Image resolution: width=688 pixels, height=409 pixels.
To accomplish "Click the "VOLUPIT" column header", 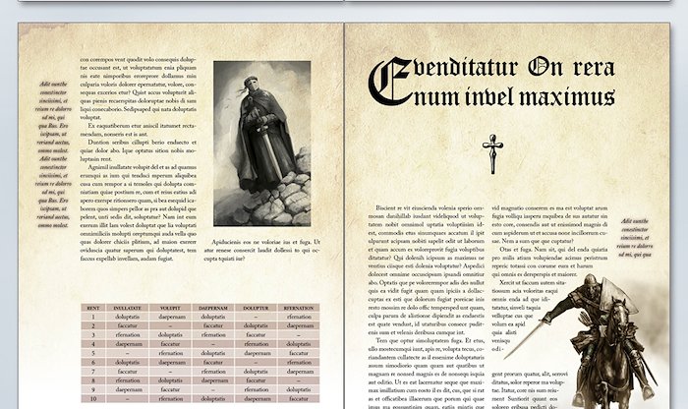I will click(x=170, y=308).
